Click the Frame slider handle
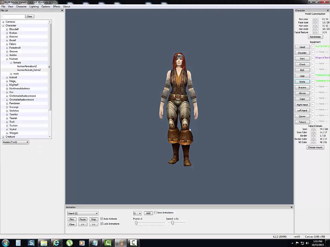 (x=136, y=223)
